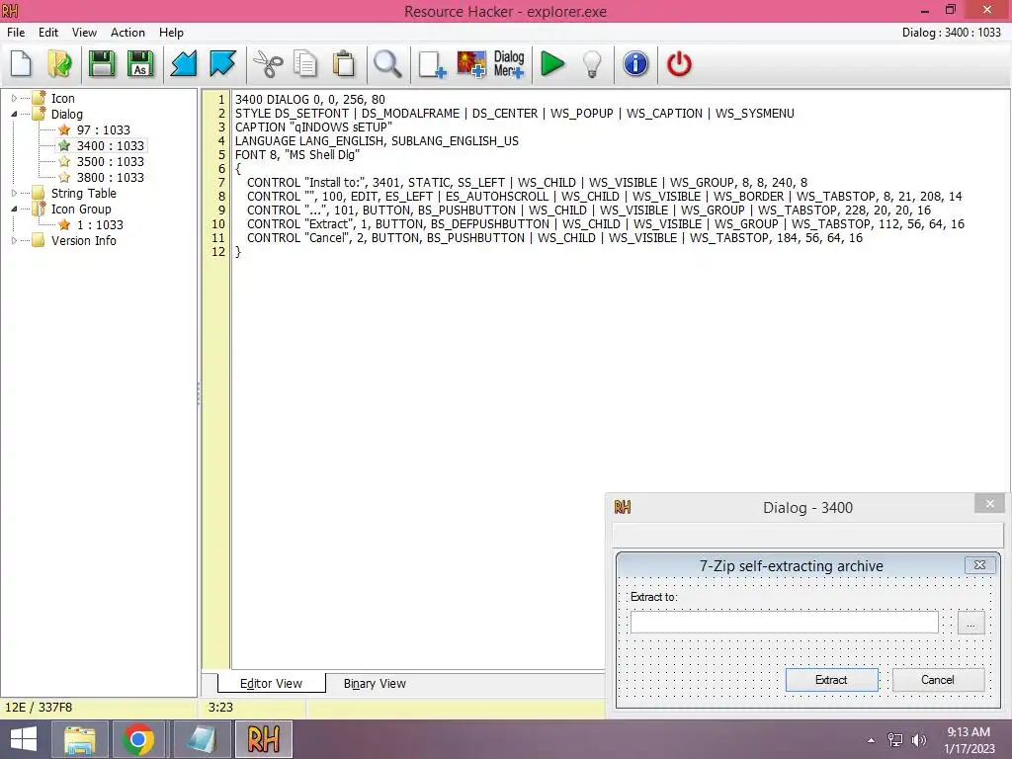Select the String Table folder label

click(x=84, y=193)
